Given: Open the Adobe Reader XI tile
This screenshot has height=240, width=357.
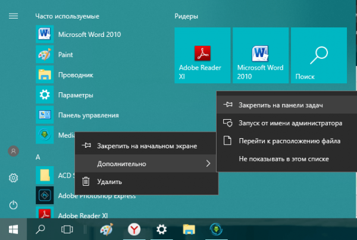Looking at the screenshot, I should (202, 55).
